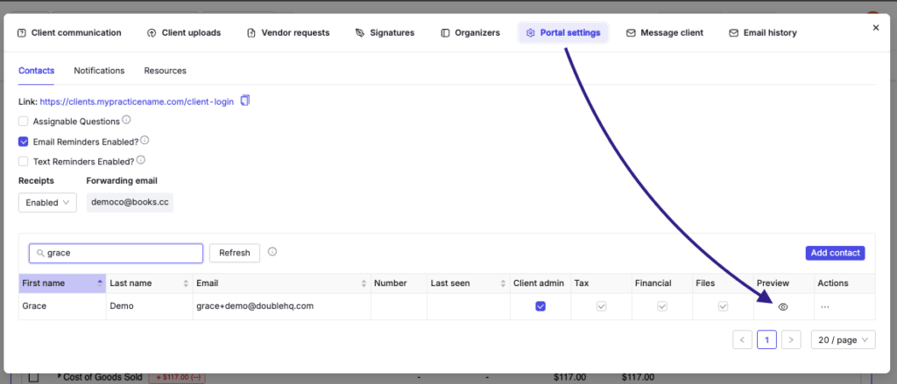This screenshot has width=897, height=384.
Task: Close the portal settings dialog
Action: 876,27
